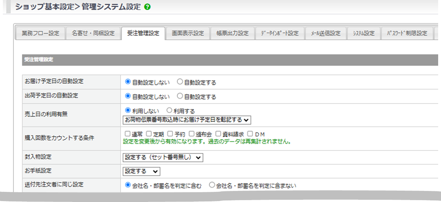Image resolution: width=441 pixels, height=202 pixels.
Task: Check the 資料請求 checkbox
Action: pos(218,134)
